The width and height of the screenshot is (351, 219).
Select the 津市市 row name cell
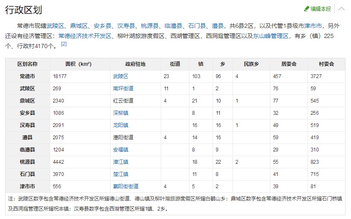point(27,187)
